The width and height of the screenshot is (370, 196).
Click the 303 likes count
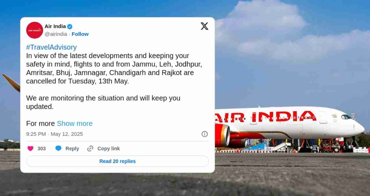pos(42,148)
